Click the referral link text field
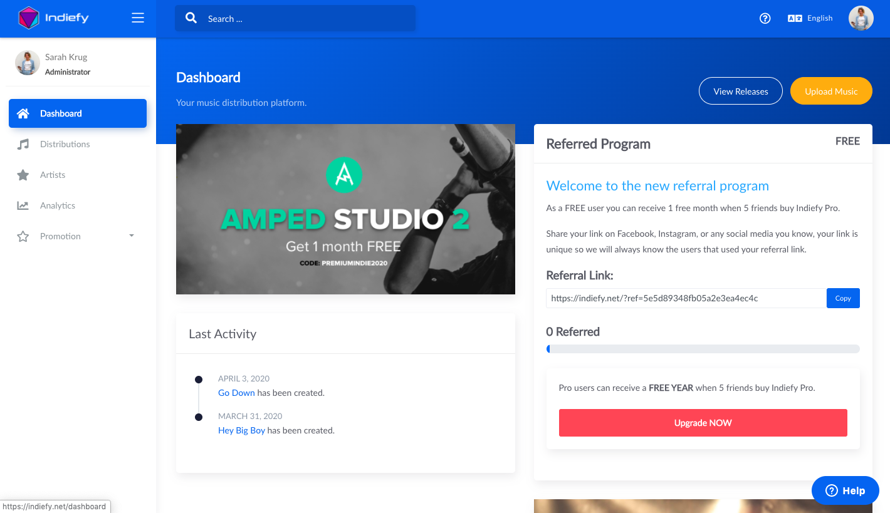Screen dimensions: 890x513 coord(686,298)
